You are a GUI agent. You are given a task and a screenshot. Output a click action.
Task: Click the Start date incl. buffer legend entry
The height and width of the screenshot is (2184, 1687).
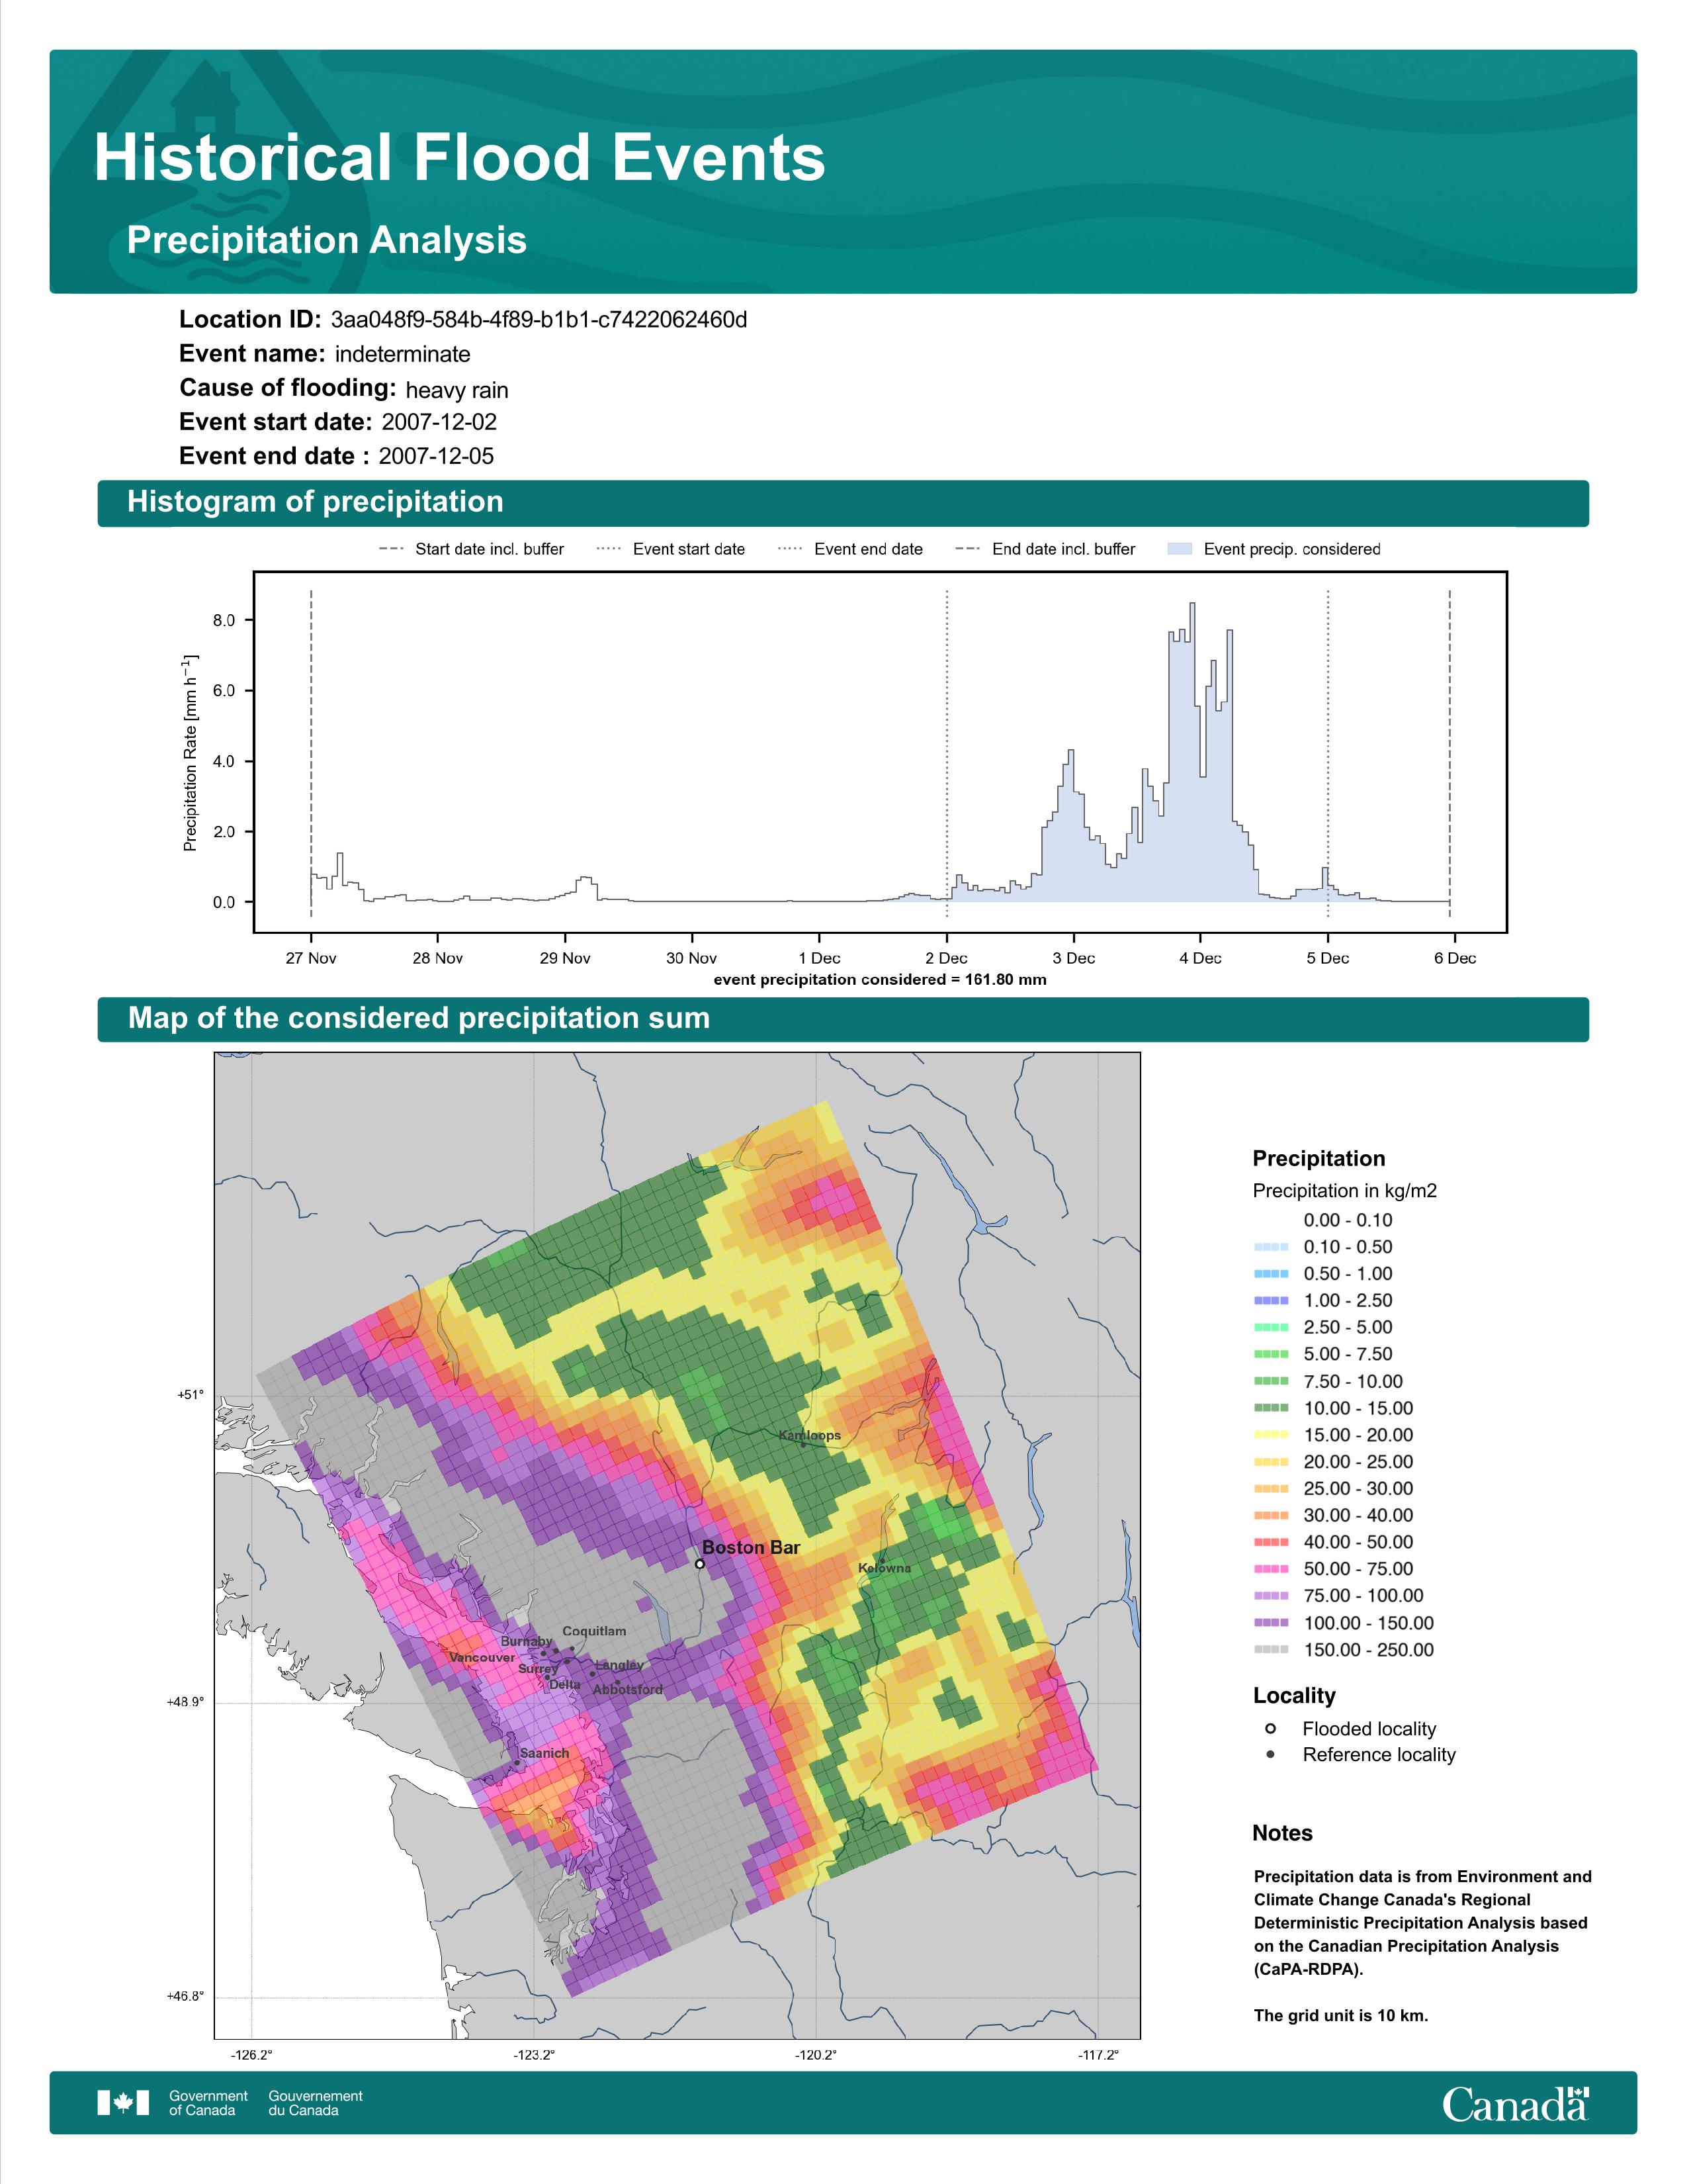pos(472,549)
